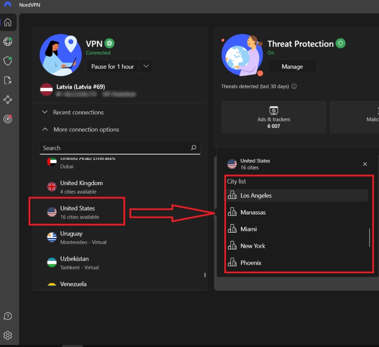Image resolution: width=379 pixels, height=347 pixels.
Task: Click the Connected status text
Action: (98, 53)
